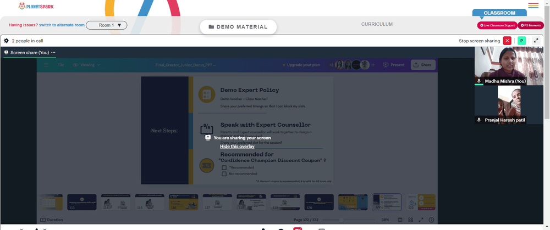Select slide thumbnail 114
The width and height of the screenshot is (550, 230).
pyautogui.click(x=116, y=202)
